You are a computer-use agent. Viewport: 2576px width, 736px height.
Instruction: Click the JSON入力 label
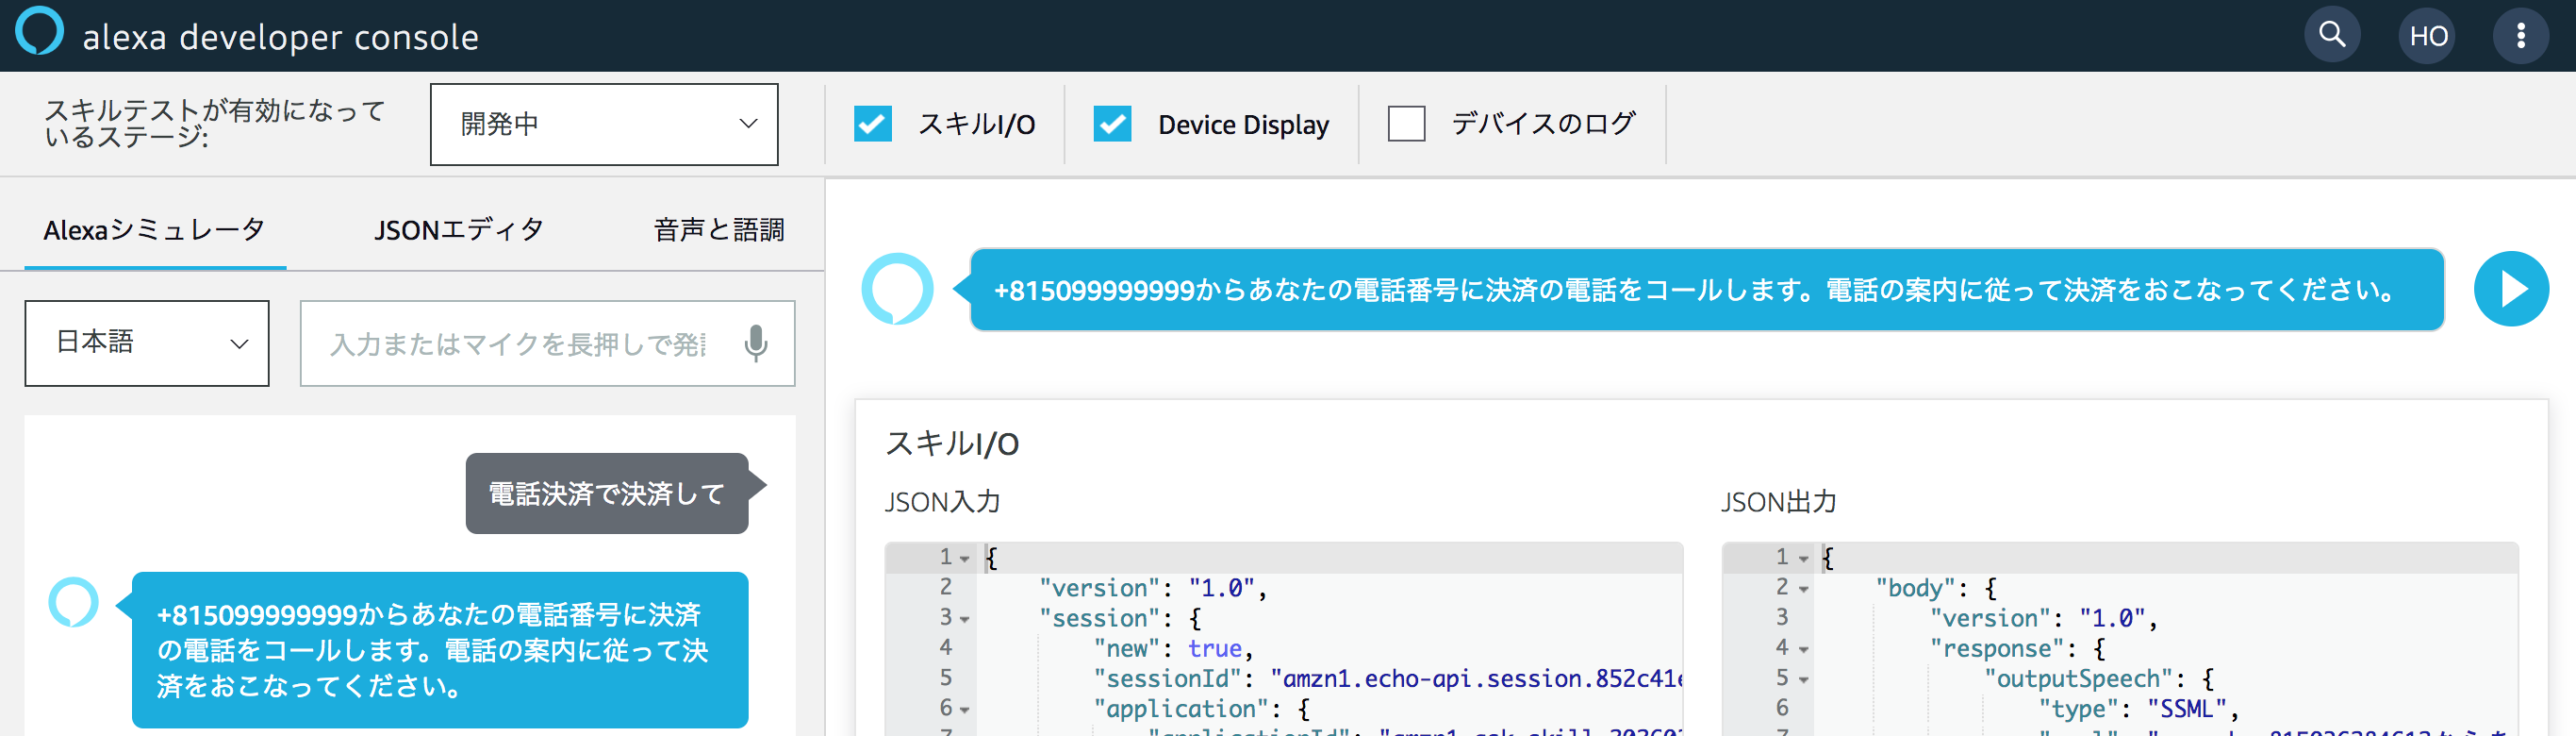click(942, 502)
